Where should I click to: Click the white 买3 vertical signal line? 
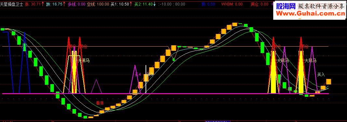[146, 79]
